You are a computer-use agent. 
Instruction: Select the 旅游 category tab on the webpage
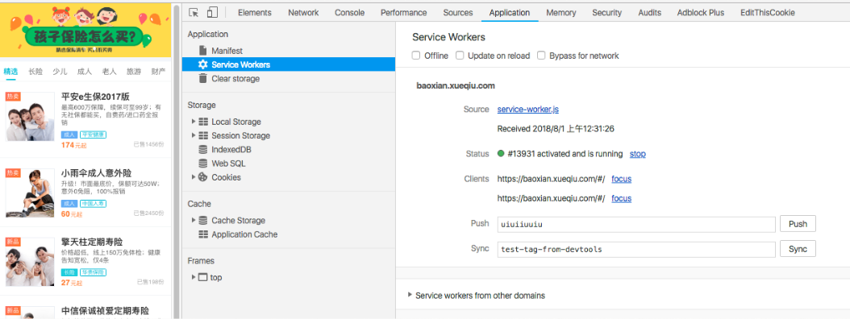(134, 71)
